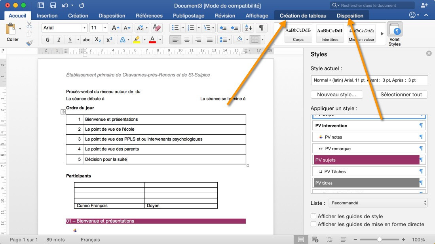The height and width of the screenshot is (244, 435).
Task: Switch to the Création de tableau tab
Action: (303, 16)
